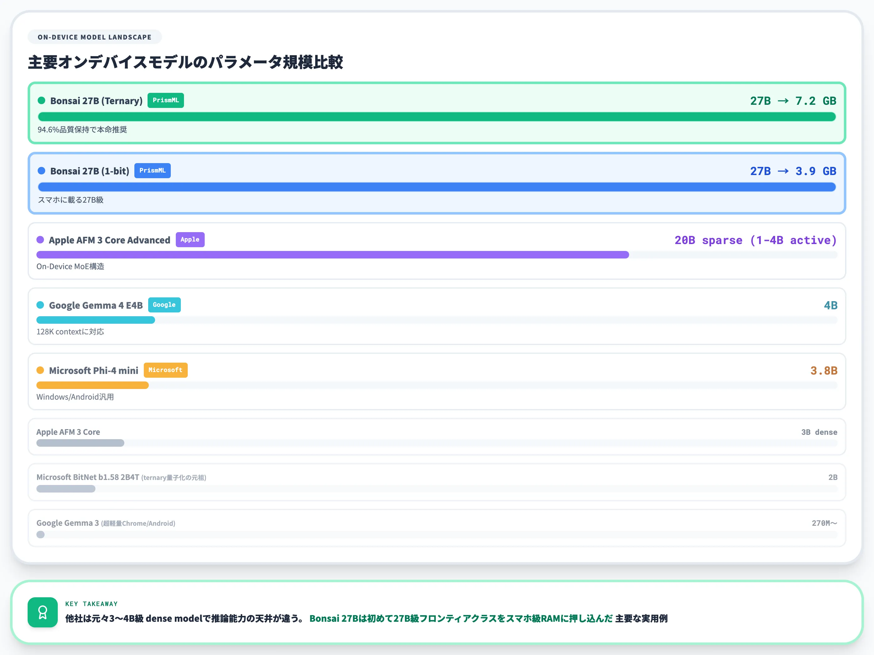The image size is (874, 655).
Task: Click the note スマホに載る27B級
Action: point(71,200)
